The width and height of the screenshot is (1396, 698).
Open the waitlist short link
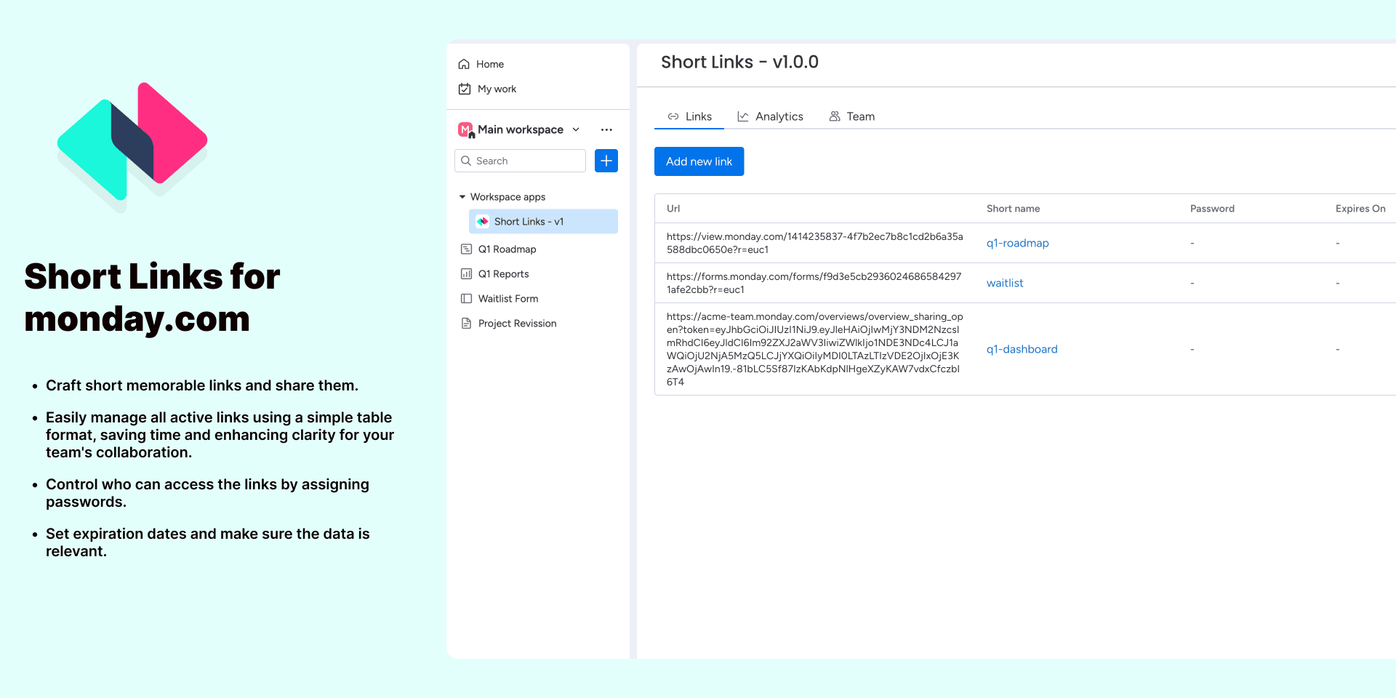coord(1004,283)
